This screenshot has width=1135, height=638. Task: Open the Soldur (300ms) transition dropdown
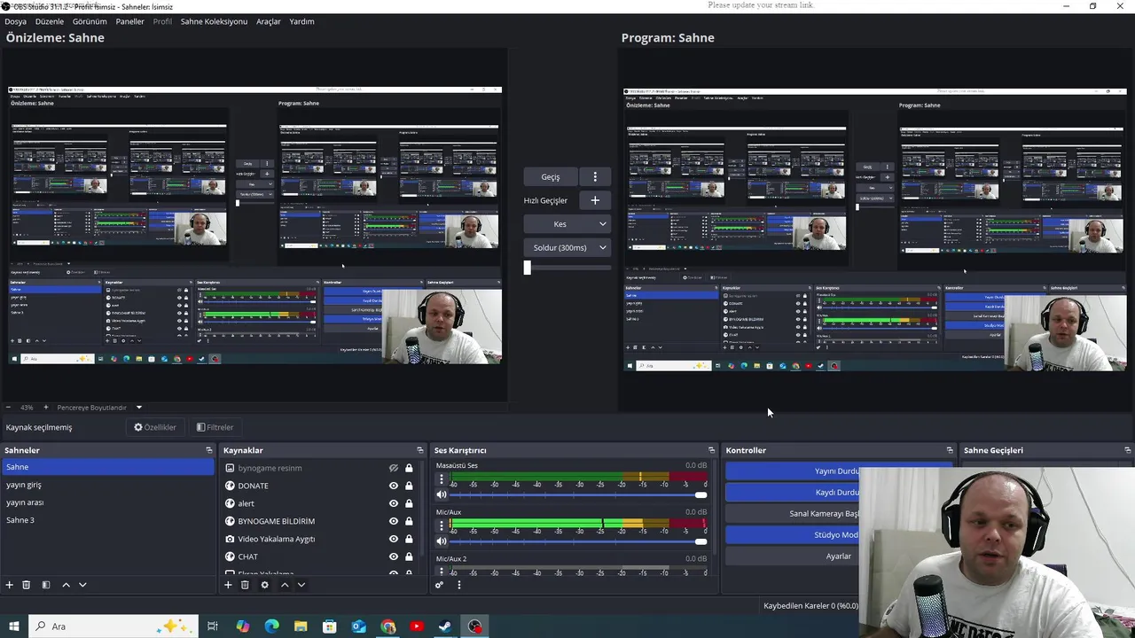pos(567,248)
